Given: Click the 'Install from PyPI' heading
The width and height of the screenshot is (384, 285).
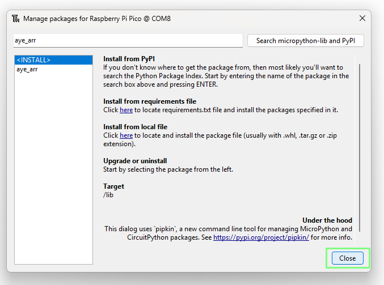Looking at the screenshot, I should [x=129, y=59].
